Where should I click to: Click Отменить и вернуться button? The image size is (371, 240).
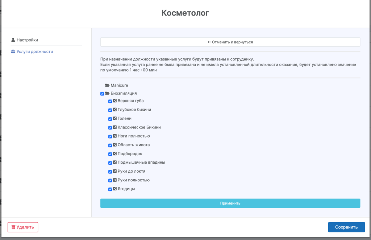230,42
